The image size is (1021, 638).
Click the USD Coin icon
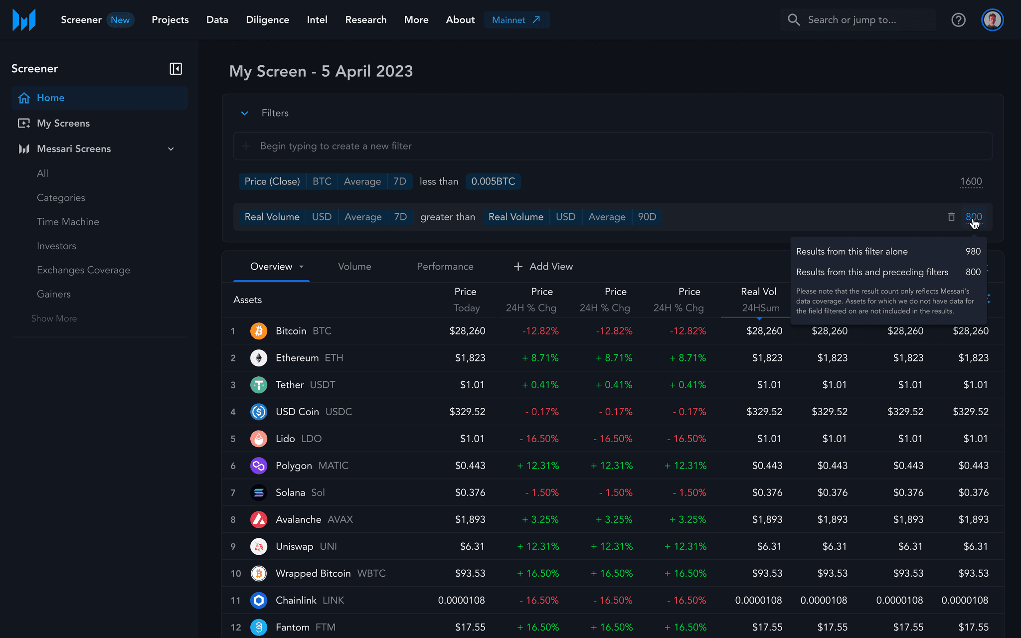(259, 412)
